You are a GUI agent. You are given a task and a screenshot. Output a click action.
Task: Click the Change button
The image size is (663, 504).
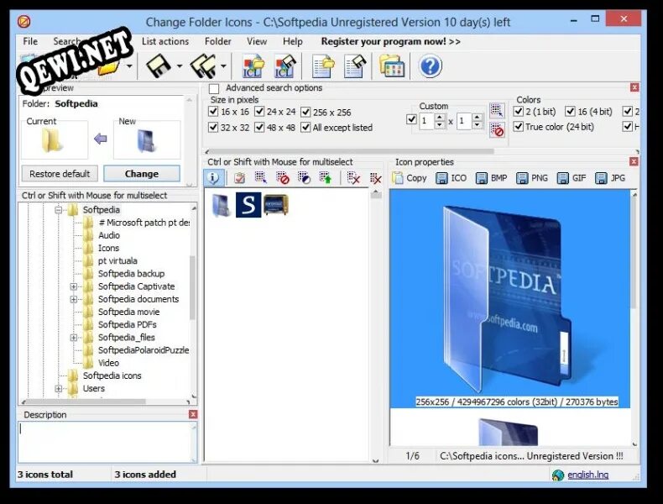(x=142, y=174)
